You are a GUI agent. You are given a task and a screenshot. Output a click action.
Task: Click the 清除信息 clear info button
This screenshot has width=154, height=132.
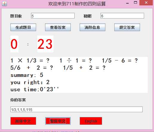pos(93,27)
